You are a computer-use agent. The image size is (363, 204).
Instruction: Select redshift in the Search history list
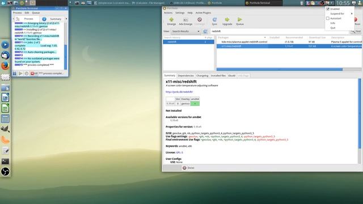[188, 42]
